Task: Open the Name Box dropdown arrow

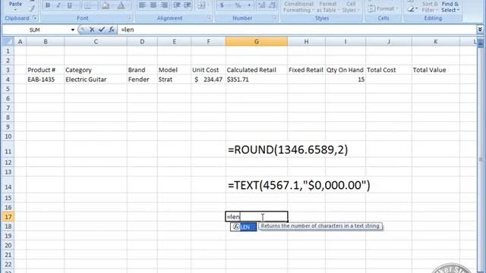Action: (x=73, y=30)
